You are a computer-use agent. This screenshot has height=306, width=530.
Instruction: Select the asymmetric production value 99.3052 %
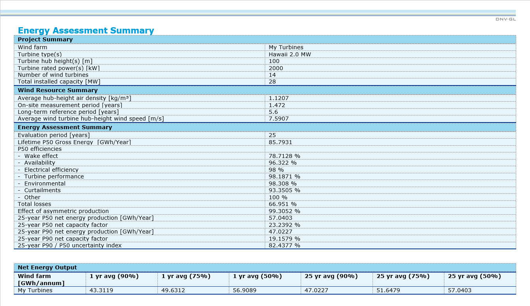[284, 211]
